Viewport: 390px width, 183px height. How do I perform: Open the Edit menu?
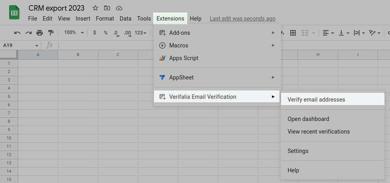[47, 19]
